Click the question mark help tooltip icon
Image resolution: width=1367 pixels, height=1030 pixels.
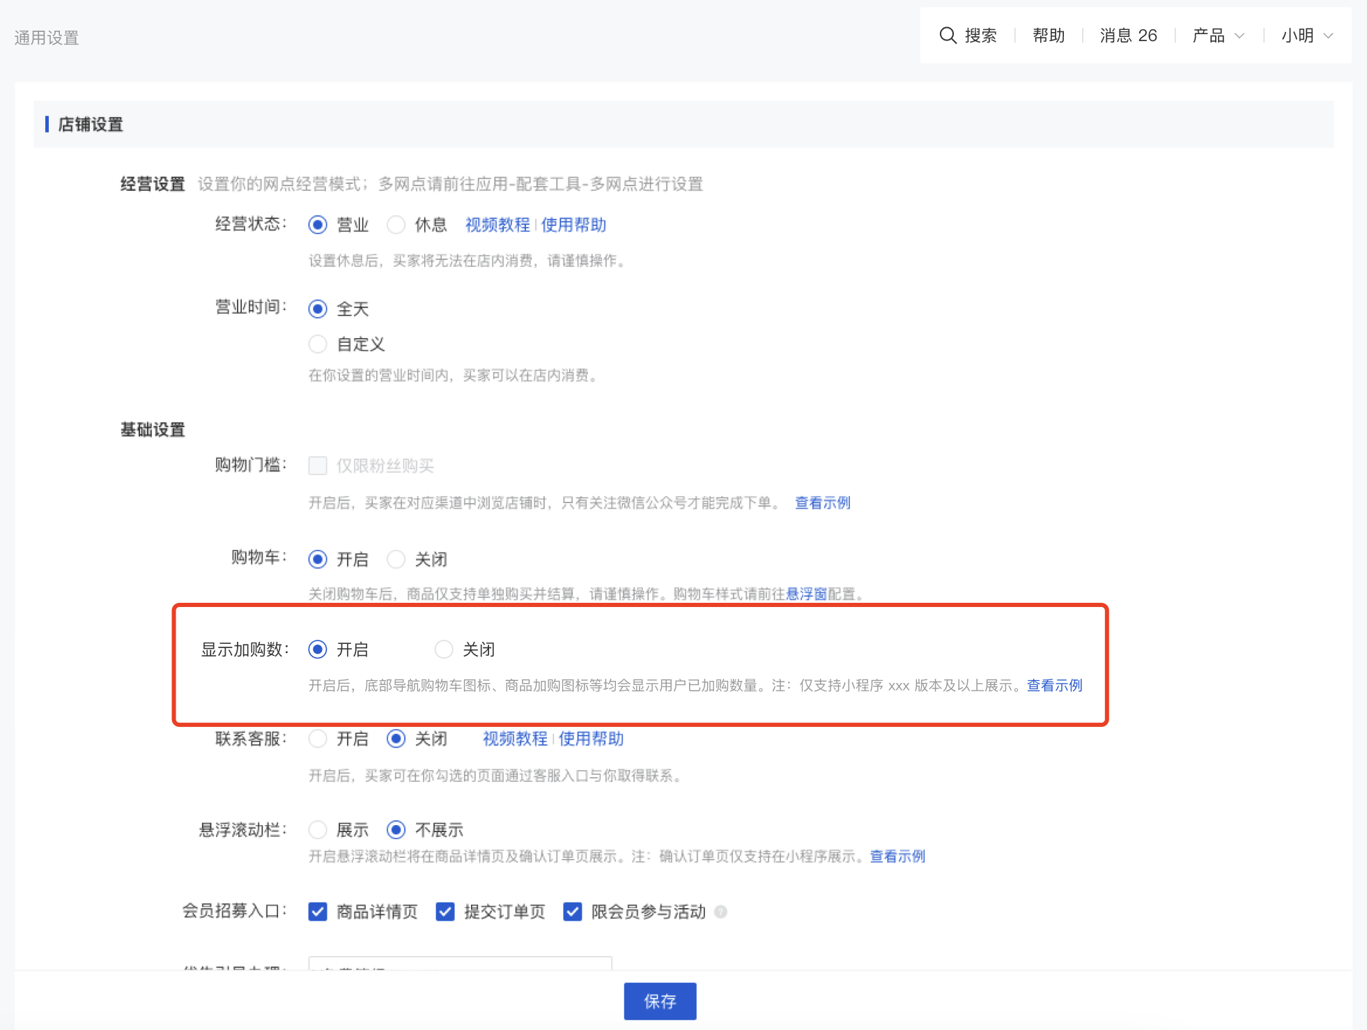721,912
